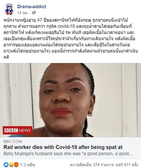
Task: Click the post's first line starting 'พนักงานหญิงอายุ 47'
Action: (x=66, y=20)
